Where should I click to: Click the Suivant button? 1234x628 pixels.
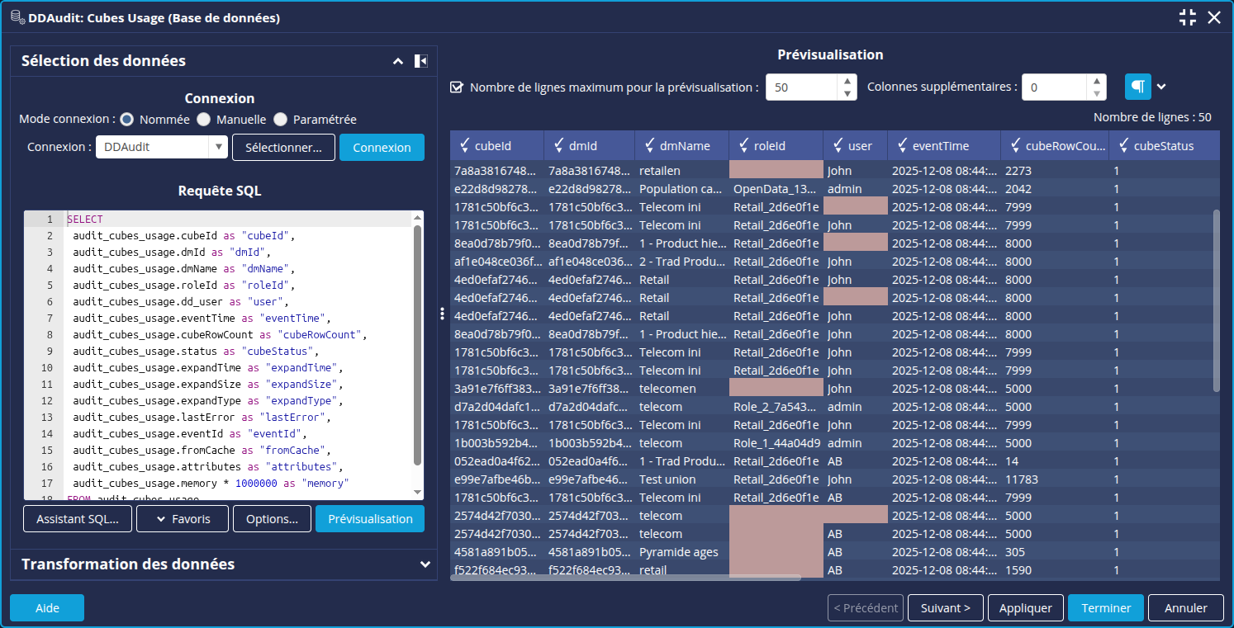click(x=945, y=608)
